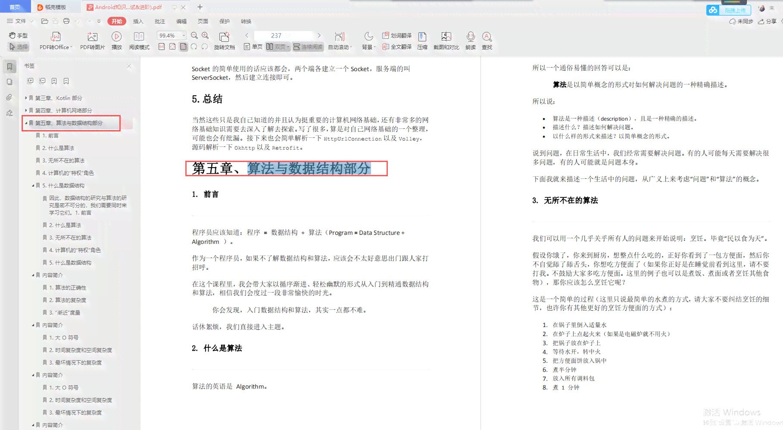Add a new tab with plus button
The width and height of the screenshot is (783, 430).
[x=200, y=7]
